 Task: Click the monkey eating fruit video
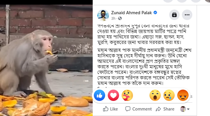tap(46, 60)
